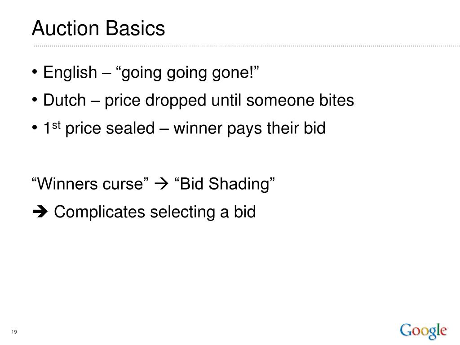Image resolution: width=460 pixels, height=345 pixels.
Task: Click the word English
Action: point(70,72)
